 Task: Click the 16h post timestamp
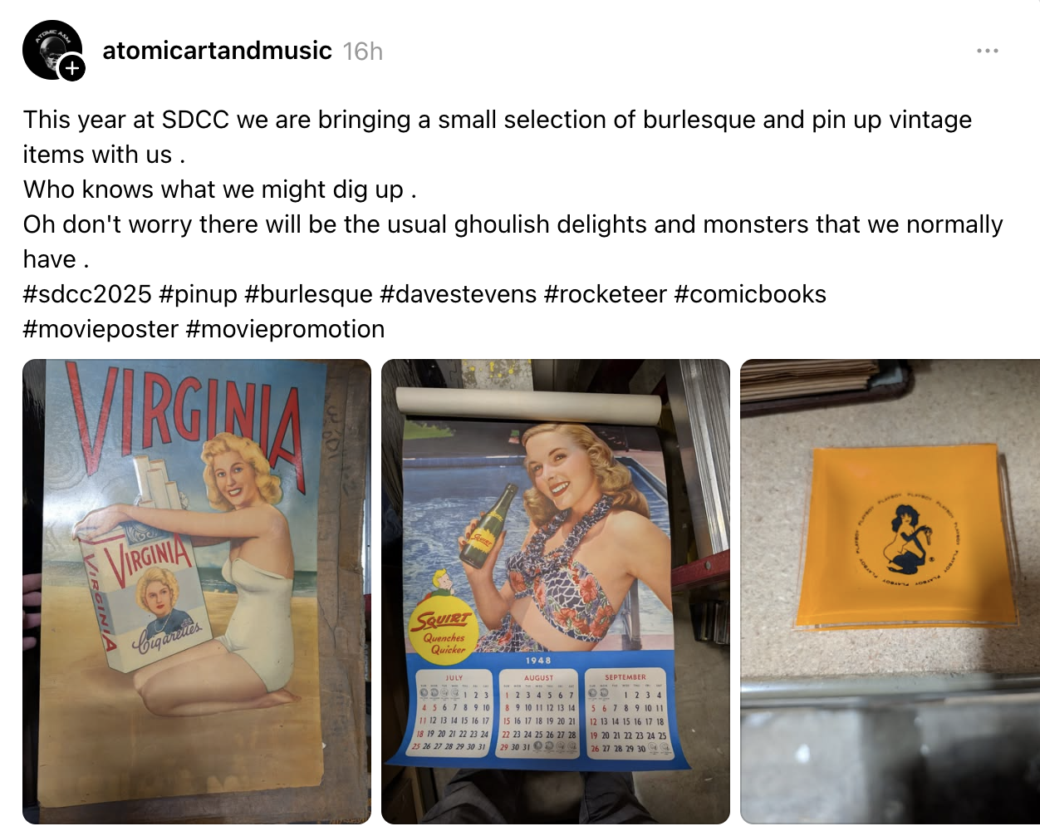(363, 52)
